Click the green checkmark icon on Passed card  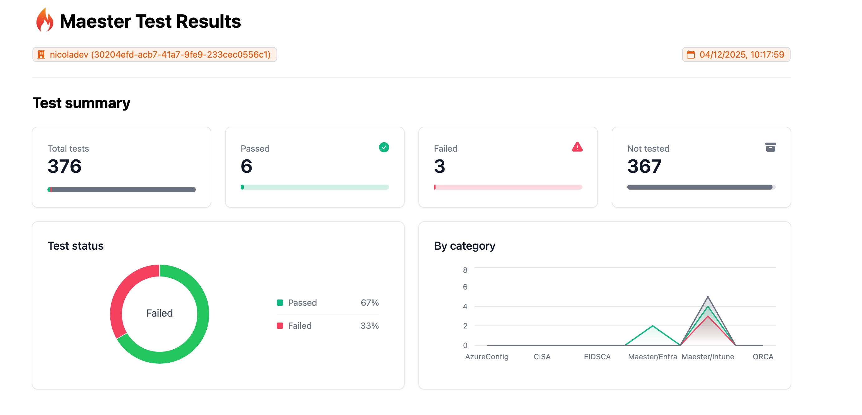coord(384,147)
